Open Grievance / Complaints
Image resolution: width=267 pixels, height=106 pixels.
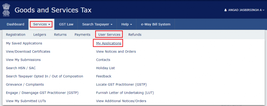[25, 84]
